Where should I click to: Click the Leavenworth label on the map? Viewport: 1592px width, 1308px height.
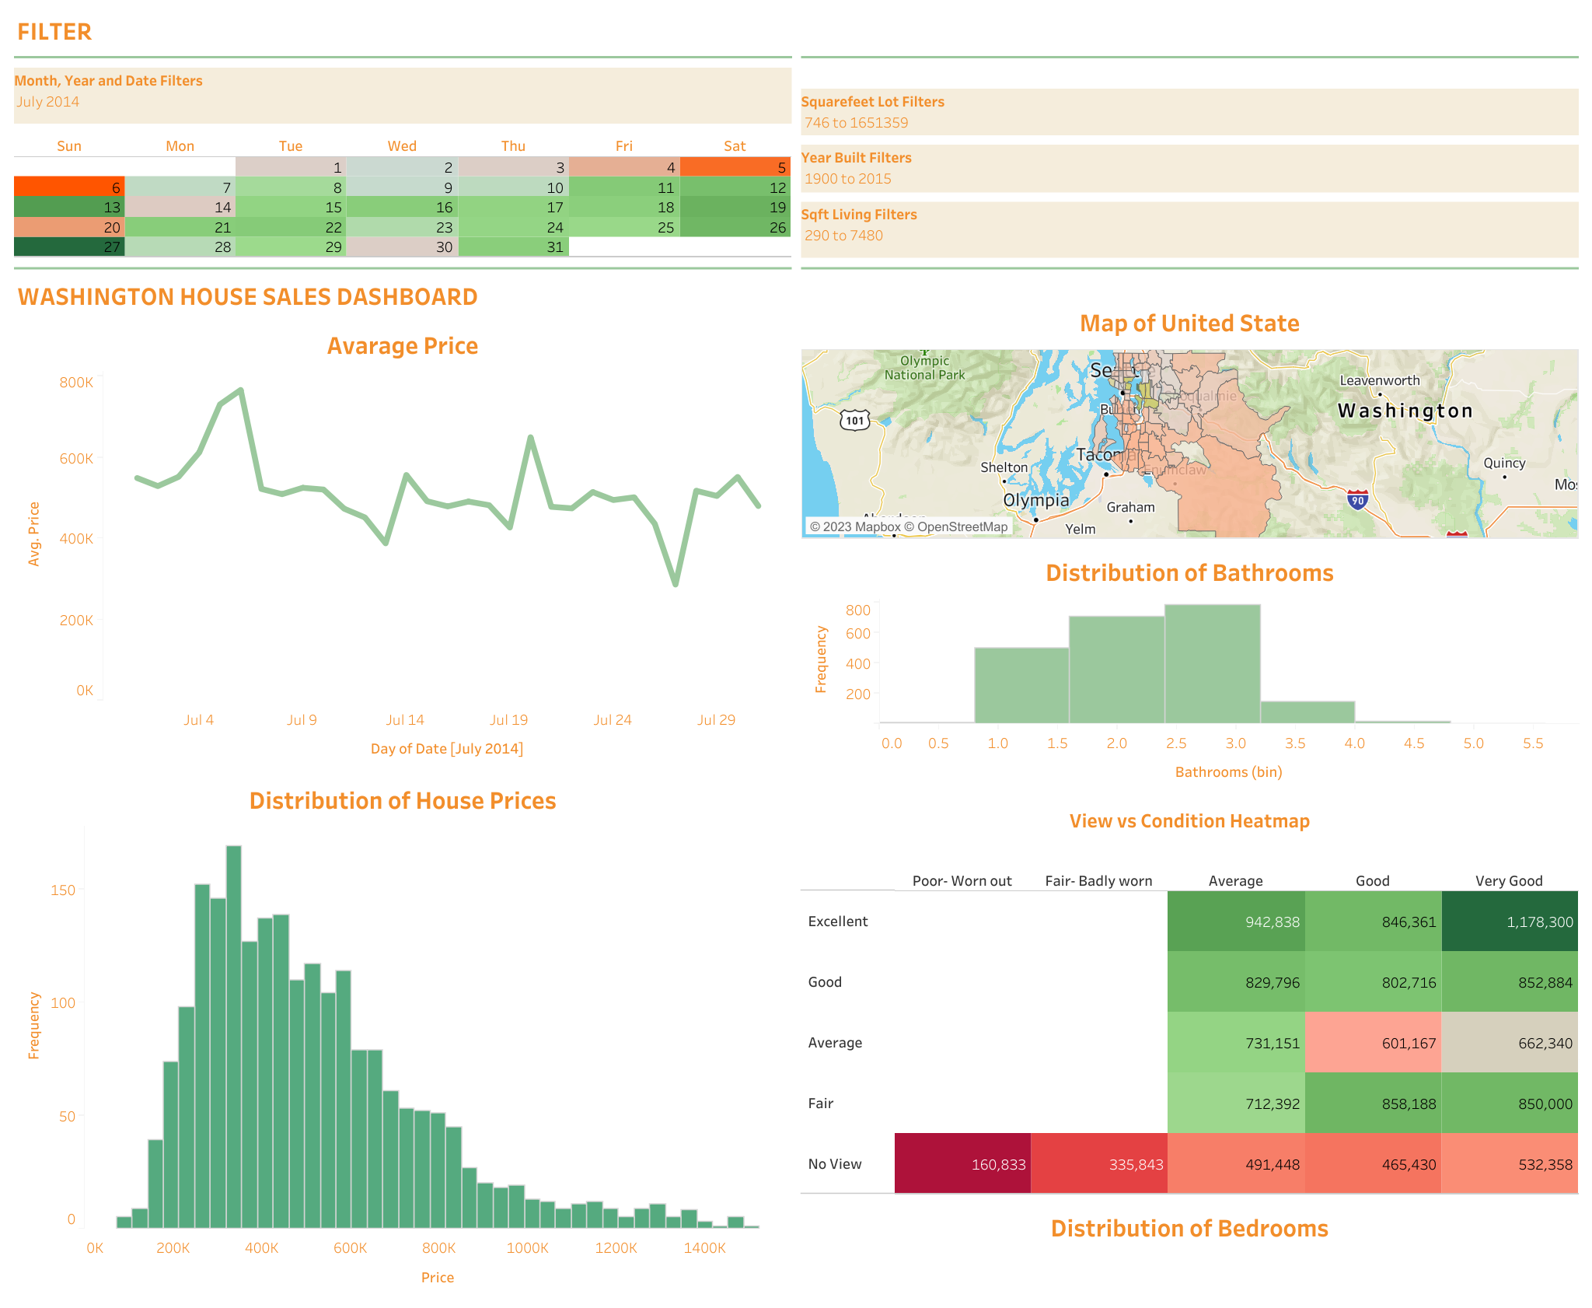[1379, 380]
